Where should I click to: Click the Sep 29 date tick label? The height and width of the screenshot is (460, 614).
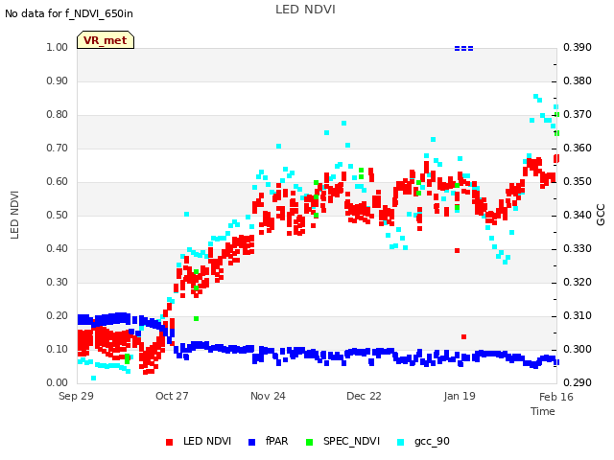coord(76,396)
